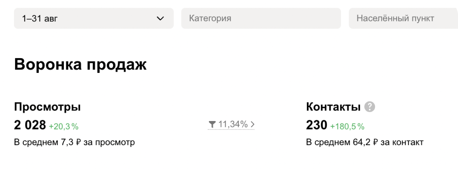Focus the Населённый пункт field
Viewport: 458px width, 173px height.
403,18
